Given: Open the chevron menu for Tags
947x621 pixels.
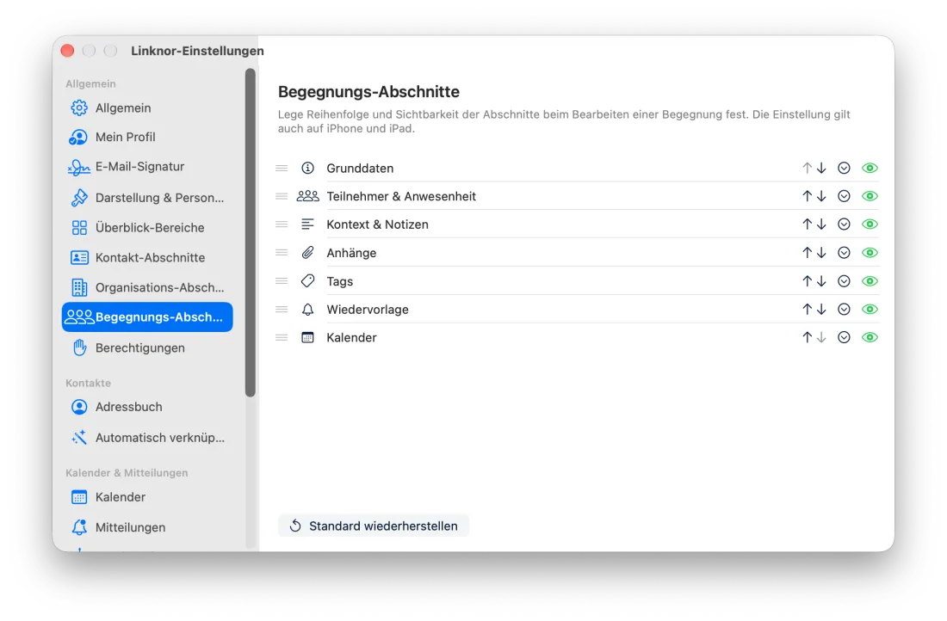Looking at the screenshot, I should (845, 281).
